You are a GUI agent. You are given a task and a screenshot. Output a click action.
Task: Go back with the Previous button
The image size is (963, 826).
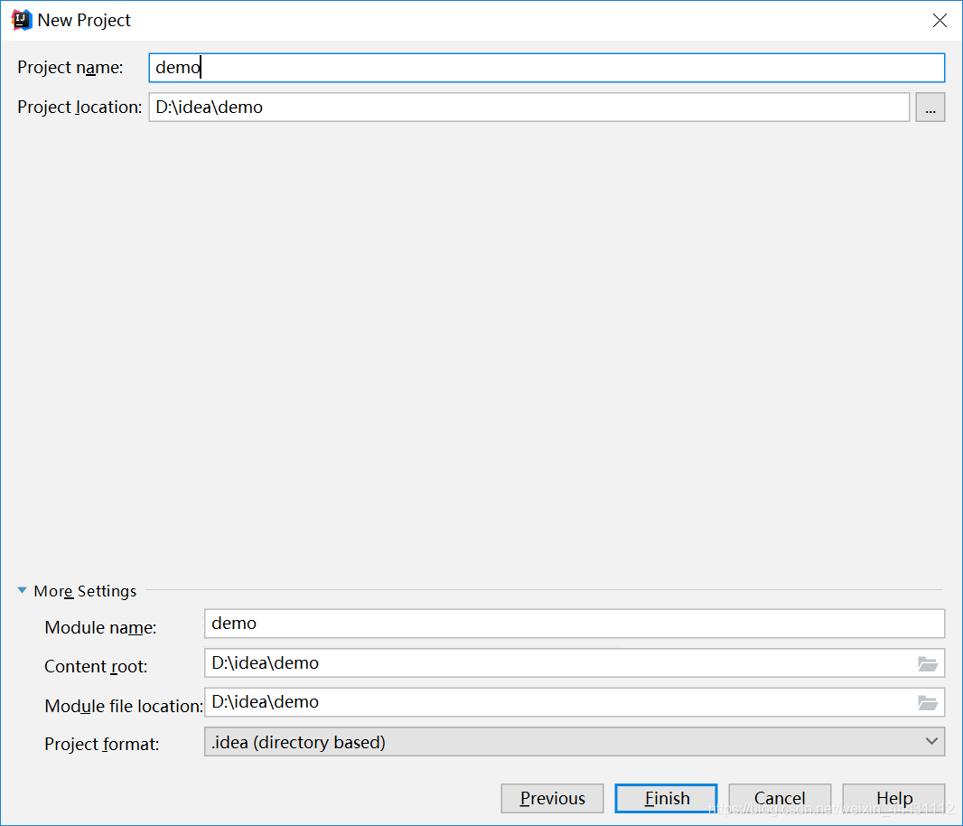[552, 798]
